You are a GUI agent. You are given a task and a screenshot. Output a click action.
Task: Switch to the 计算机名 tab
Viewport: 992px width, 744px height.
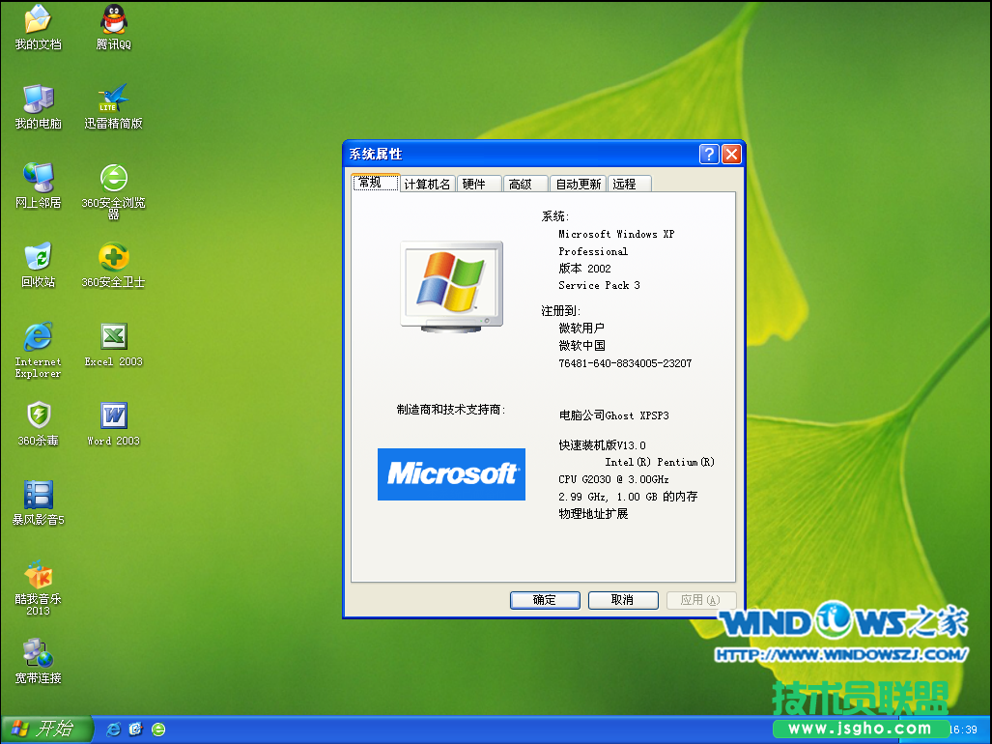(427, 183)
